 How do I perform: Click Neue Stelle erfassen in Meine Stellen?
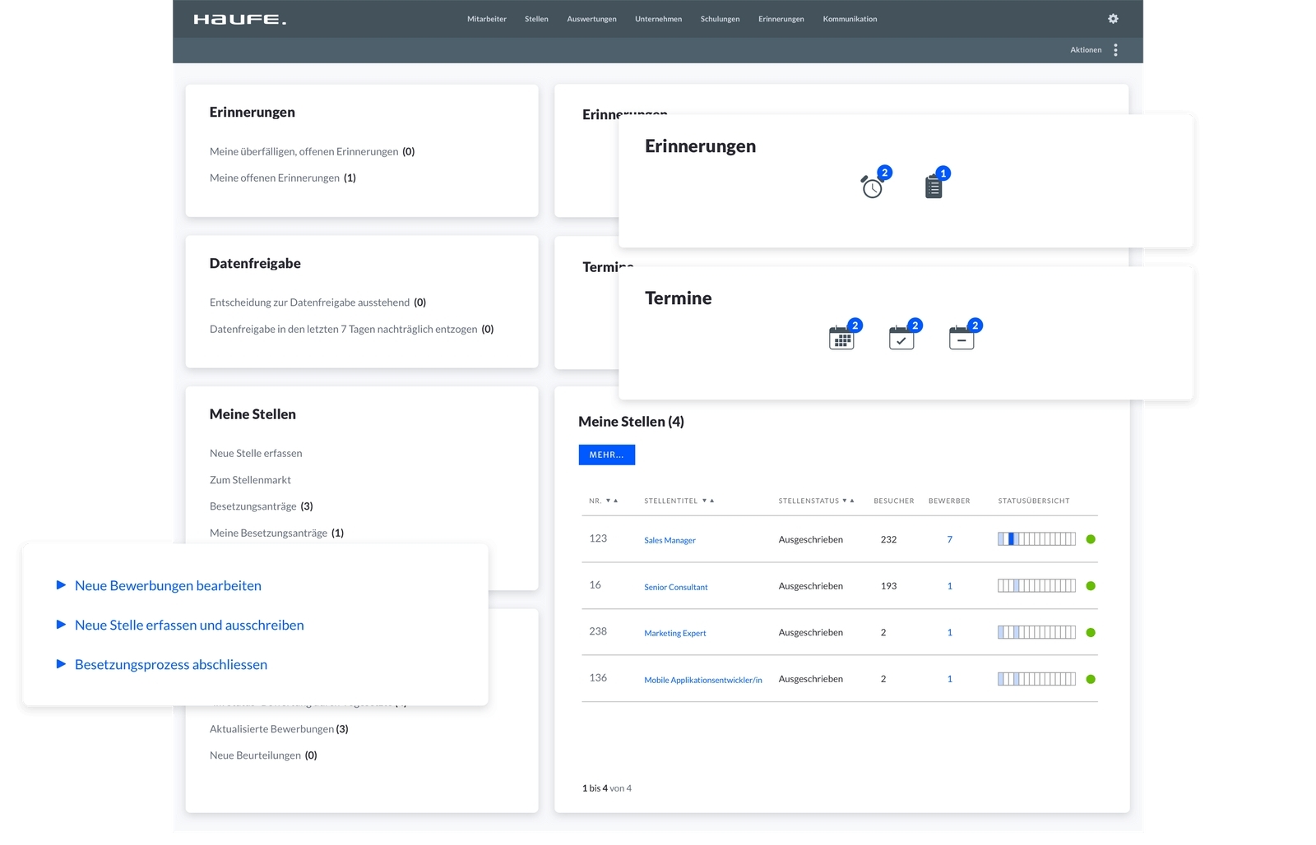[x=256, y=453]
